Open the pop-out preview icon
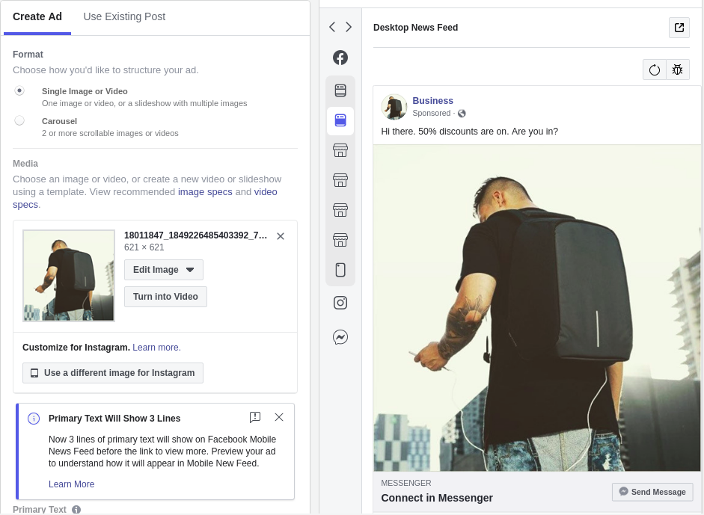This screenshot has height=515, width=704. point(679,27)
